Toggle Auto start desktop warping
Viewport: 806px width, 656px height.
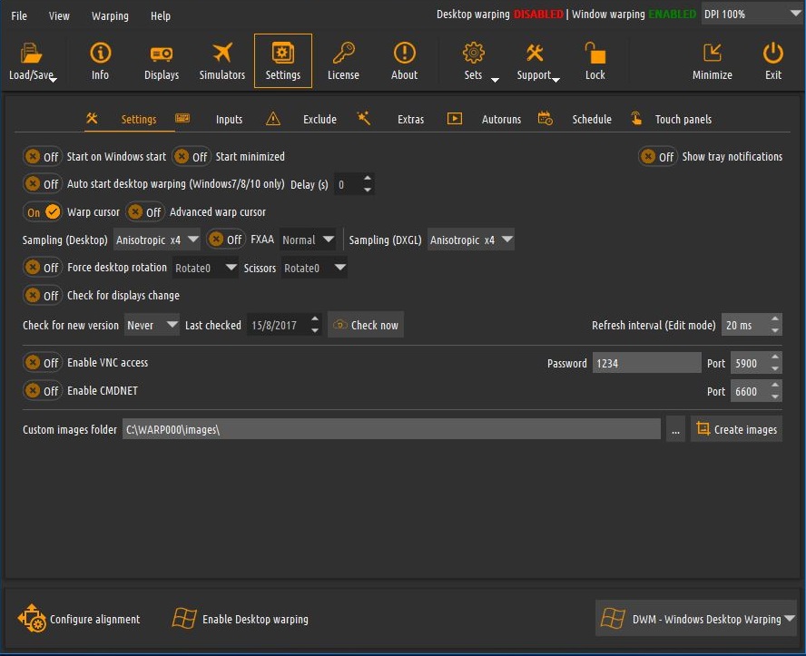pos(42,184)
